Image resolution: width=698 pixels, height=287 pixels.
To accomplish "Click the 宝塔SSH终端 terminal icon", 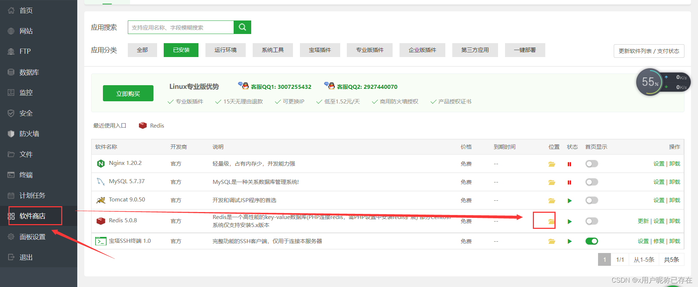I will pos(101,241).
